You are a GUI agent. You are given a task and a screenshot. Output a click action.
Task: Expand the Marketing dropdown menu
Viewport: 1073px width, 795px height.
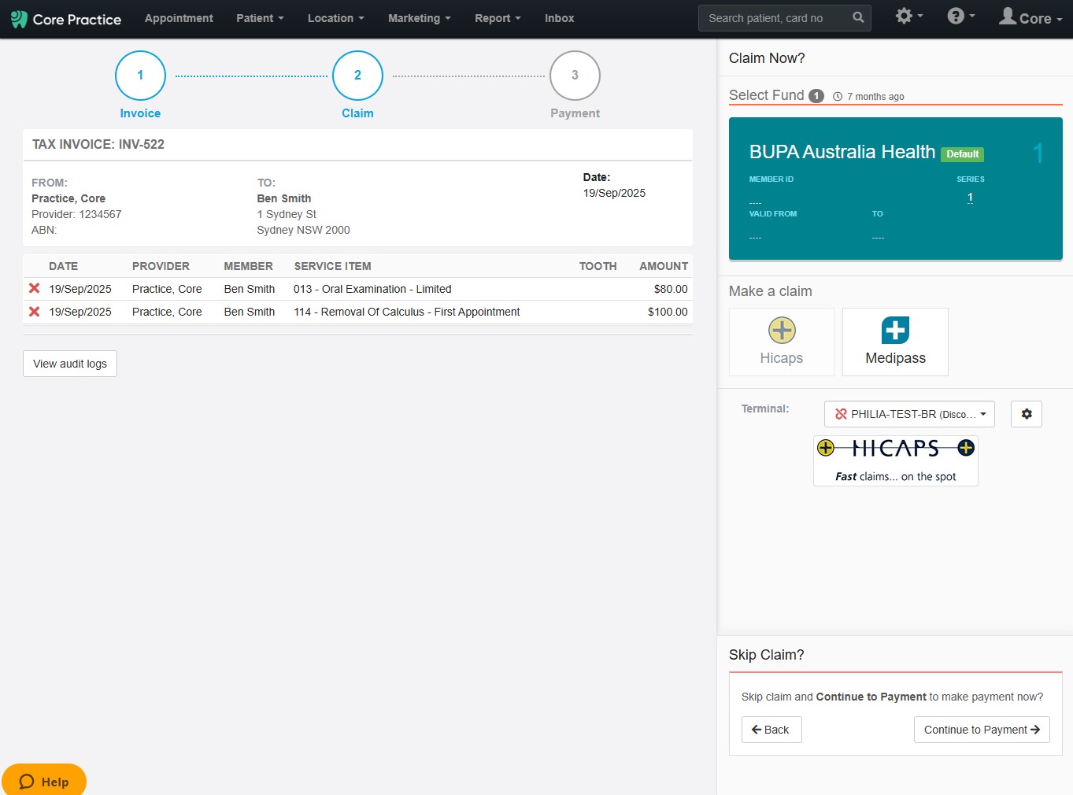(419, 18)
